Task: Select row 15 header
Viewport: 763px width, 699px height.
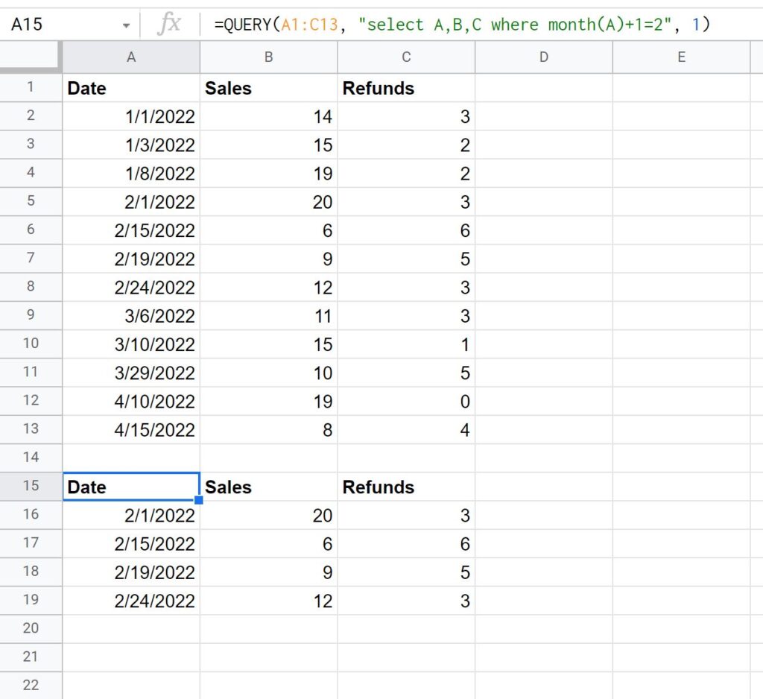Action: click(31, 487)
